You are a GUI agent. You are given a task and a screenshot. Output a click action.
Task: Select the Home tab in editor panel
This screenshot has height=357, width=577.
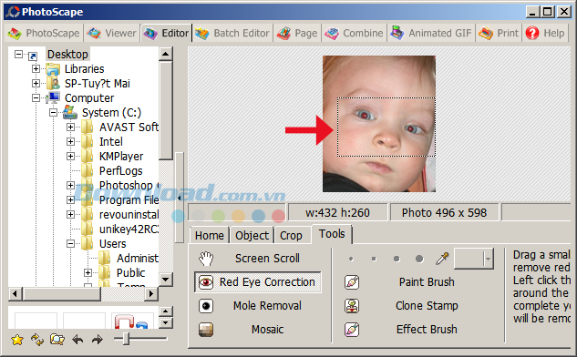point(210,235)
